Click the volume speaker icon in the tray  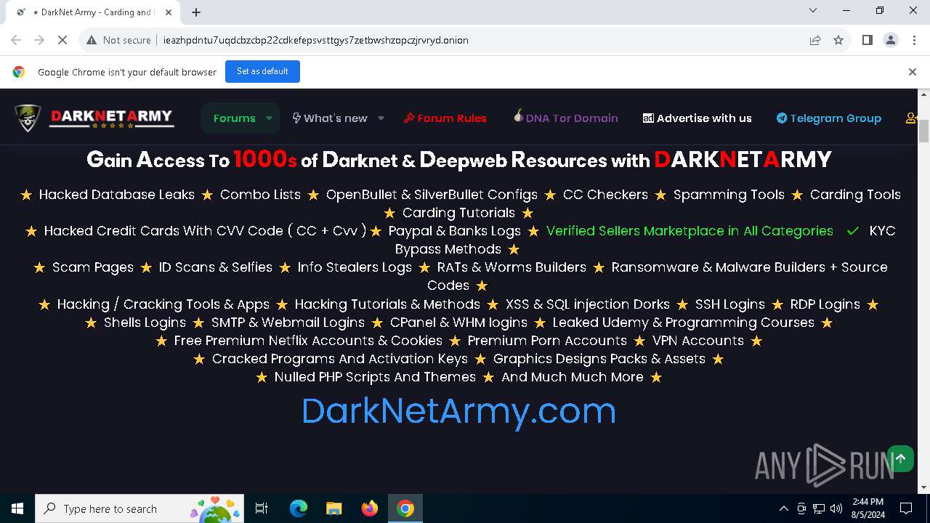click(x=836, y=508)
